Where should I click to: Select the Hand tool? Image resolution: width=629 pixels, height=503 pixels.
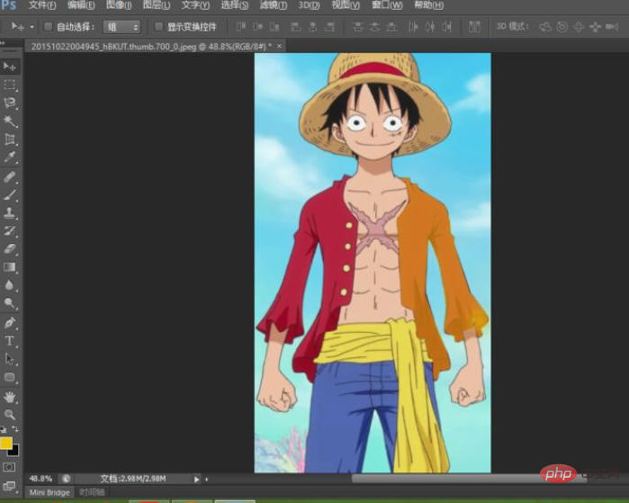(9, 397)
